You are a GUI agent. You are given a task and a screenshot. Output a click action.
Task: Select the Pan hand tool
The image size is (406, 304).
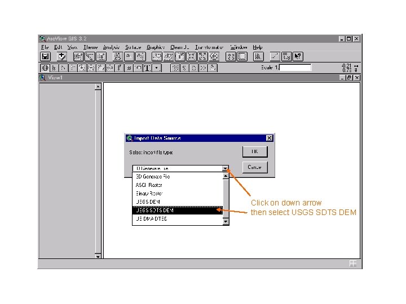click(101, 68)
